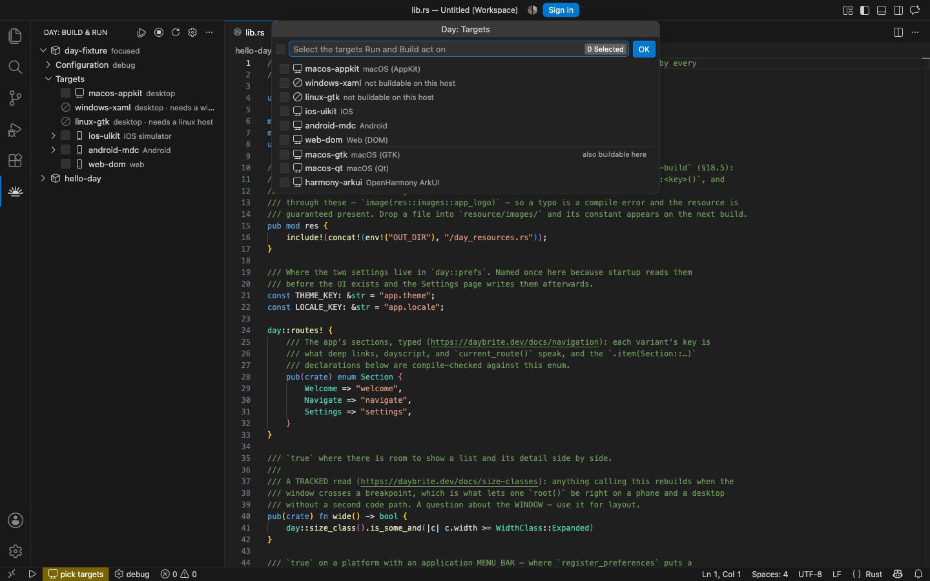Viewport: 930px width, 581px height.
Task: Open Source Control view
Action: pyautogui.click(x=15, y=98)
